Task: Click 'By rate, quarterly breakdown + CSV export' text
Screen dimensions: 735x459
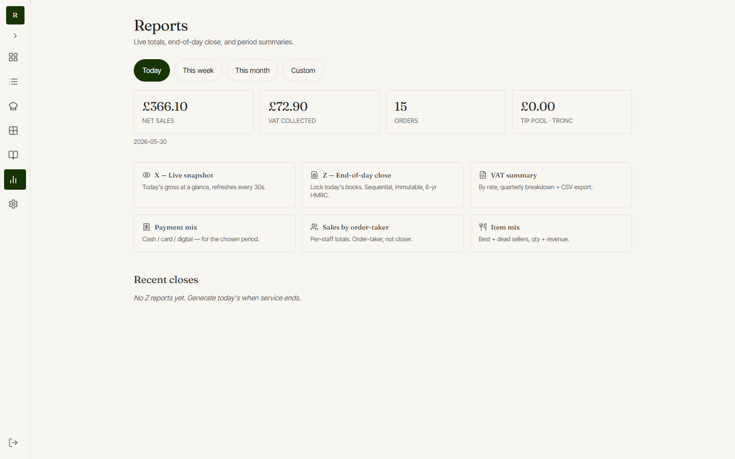Action: [535, 187]
